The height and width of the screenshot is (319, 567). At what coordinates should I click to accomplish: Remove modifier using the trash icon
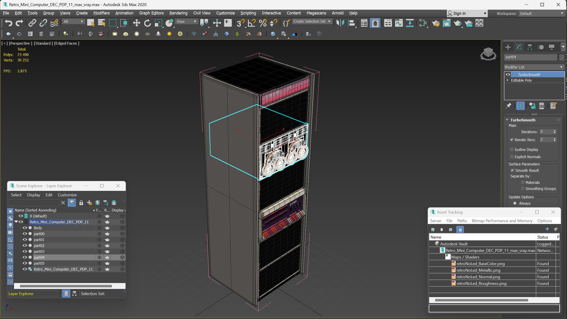click(x=541, y=106)
